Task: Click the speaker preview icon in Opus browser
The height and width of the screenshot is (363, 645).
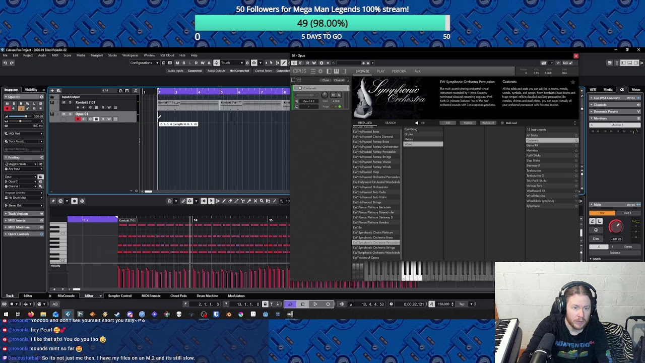Action: pyautogui.click(x=416, y=123)
